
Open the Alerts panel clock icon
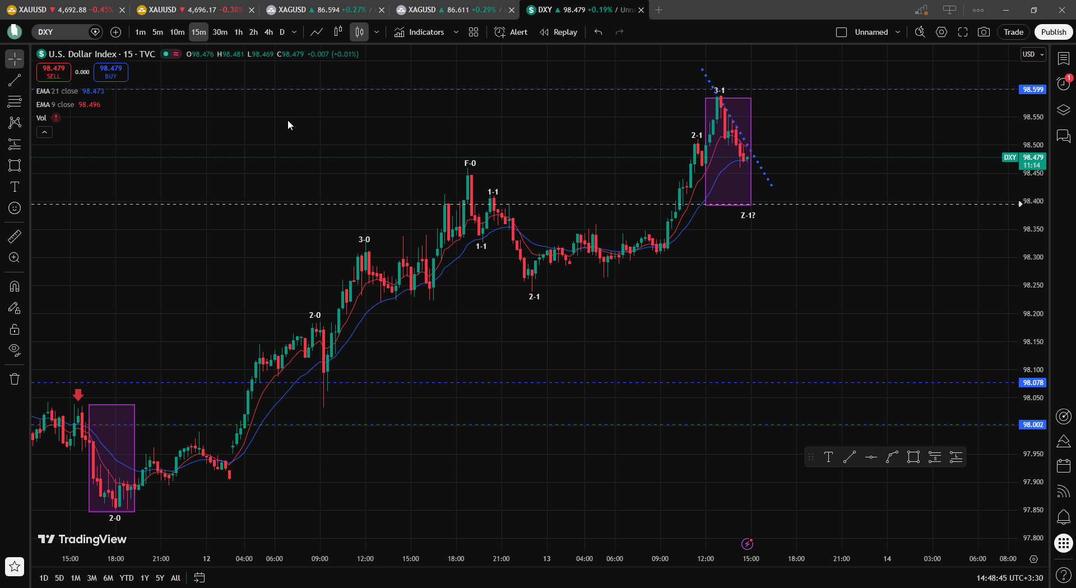[x=1063, y=84]
